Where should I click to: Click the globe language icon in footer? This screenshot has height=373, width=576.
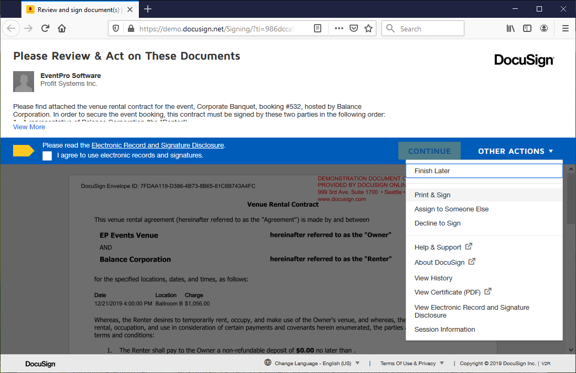point(268,363)
